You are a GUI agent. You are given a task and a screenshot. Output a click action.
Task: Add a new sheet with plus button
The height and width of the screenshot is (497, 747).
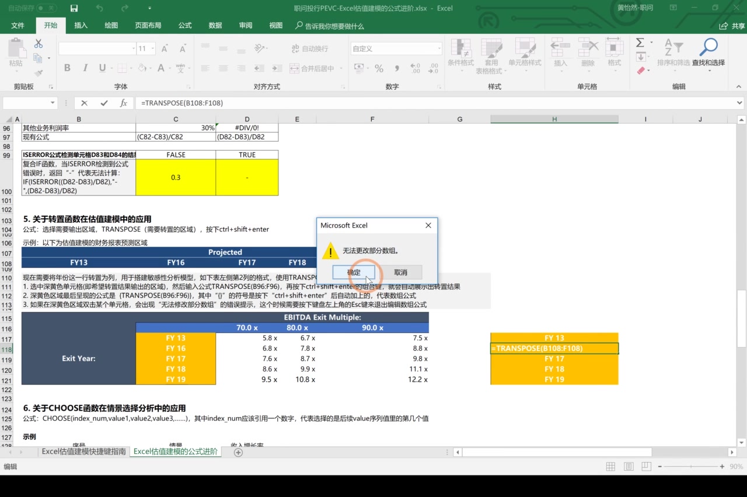[x=238, y=453]
